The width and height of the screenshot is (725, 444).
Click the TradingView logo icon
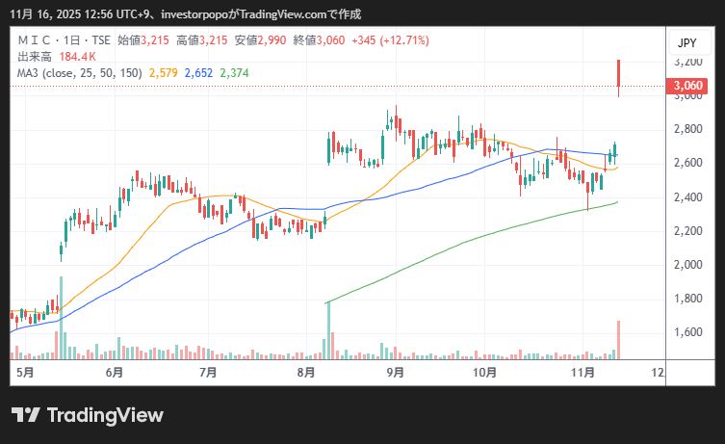(x=25, y=415)
